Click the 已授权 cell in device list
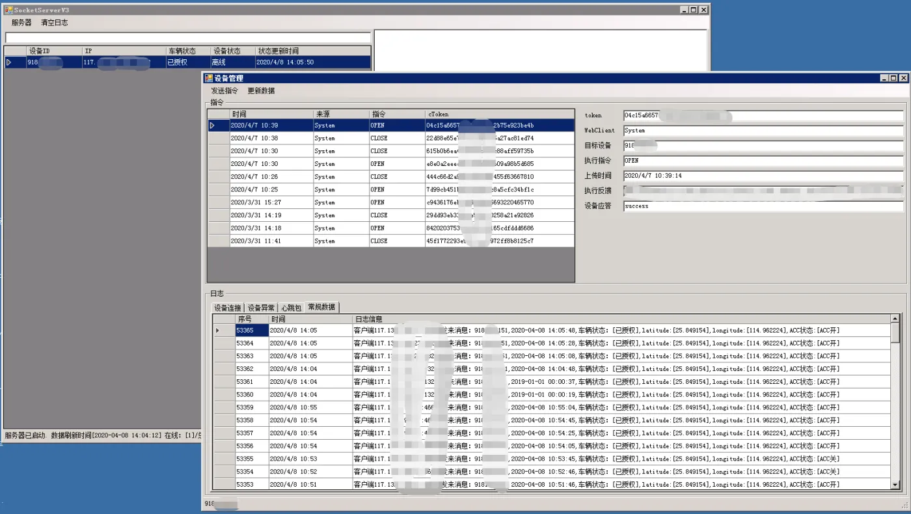Viewport: 911px width, 514px height. point(187,62)
